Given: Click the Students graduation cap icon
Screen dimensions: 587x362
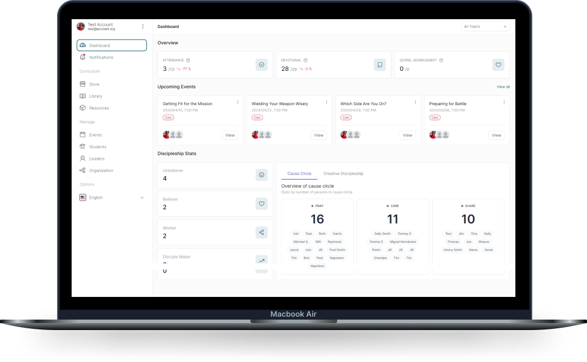Looking at the screenshot, I should pyautogui.click(x=83, y=147).
